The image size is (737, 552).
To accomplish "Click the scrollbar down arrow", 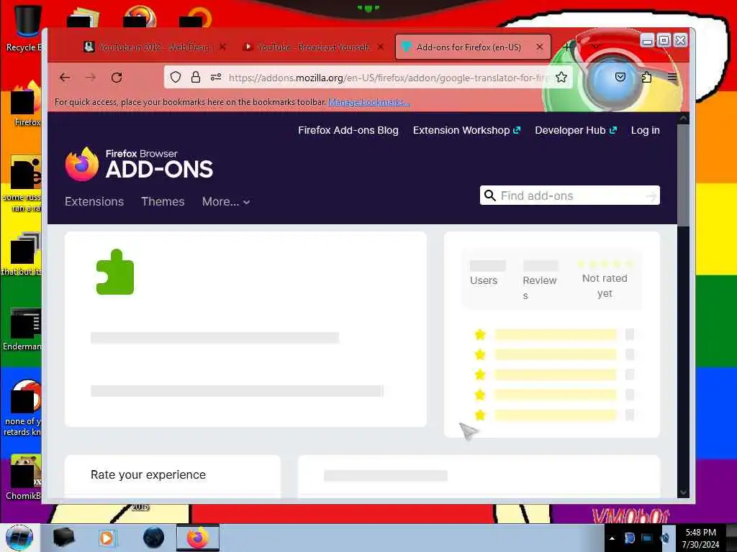I will [684, 492].
